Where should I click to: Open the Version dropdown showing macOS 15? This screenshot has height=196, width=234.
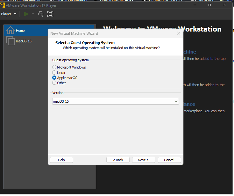pyautogui.click(x=115, y=101)
